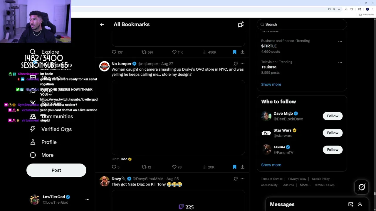Show more accounts to follow
This screenshot has width=376, height=211.
tap(271, 165)
